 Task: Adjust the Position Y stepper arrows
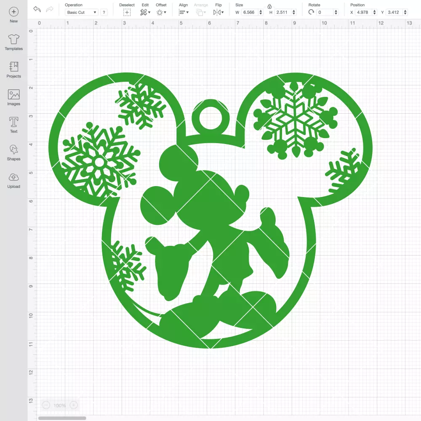click(405, 12)
